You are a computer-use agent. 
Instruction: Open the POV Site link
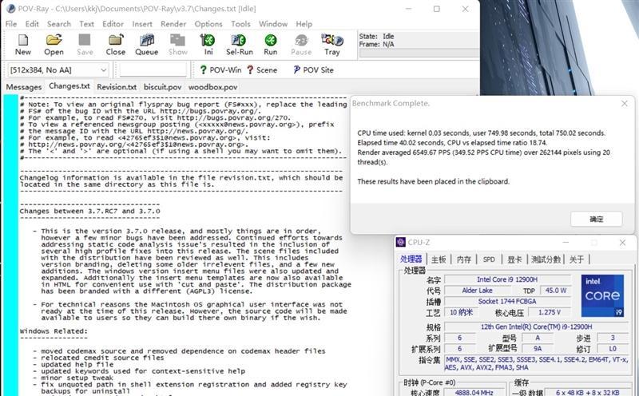[313, 70]
